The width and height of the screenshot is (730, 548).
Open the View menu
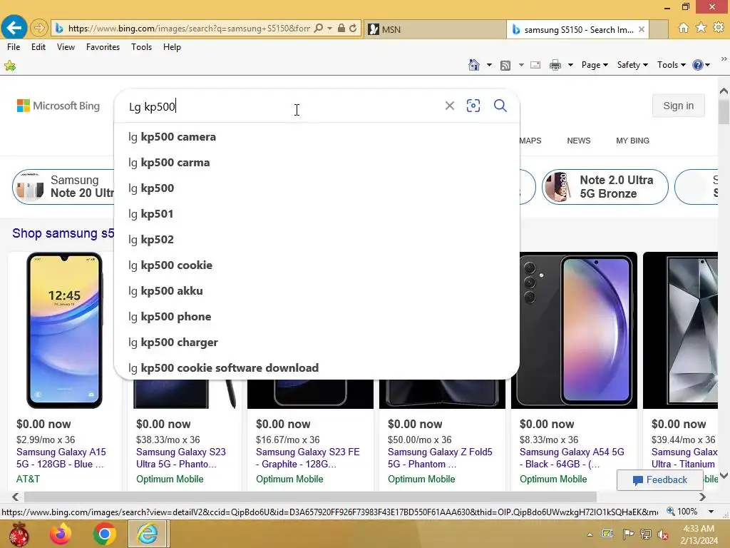pos(66,47)
